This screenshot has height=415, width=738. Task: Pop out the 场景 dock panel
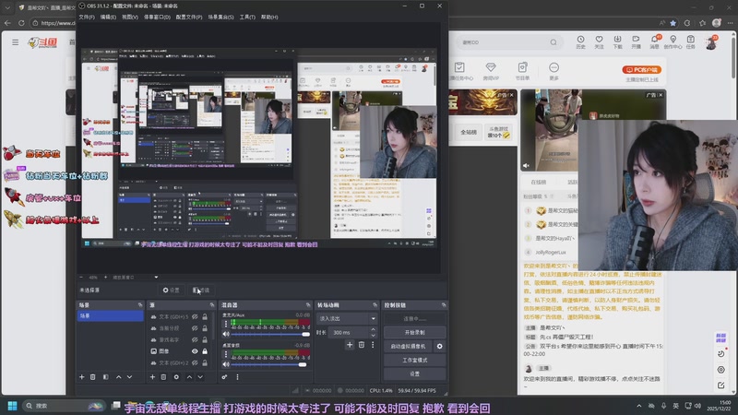(x=140, y=305)
